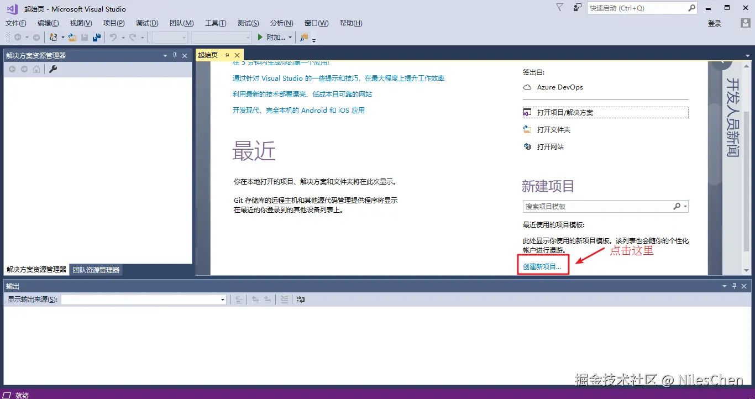
Task: Click the Open File folder toolbar icon
Action: pyautogui.click(x=72, y=37)
